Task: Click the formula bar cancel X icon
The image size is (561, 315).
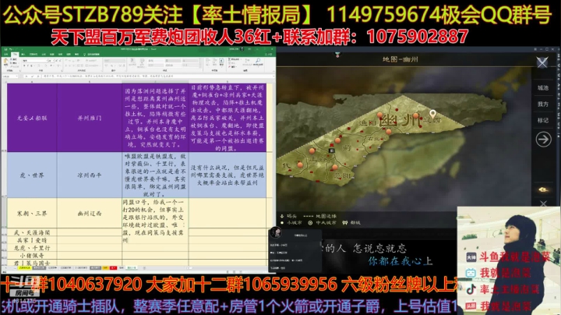Action: coord(26,76)
